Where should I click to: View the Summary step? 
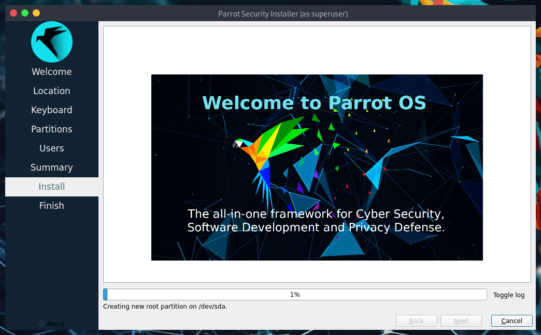pos(51,167)
